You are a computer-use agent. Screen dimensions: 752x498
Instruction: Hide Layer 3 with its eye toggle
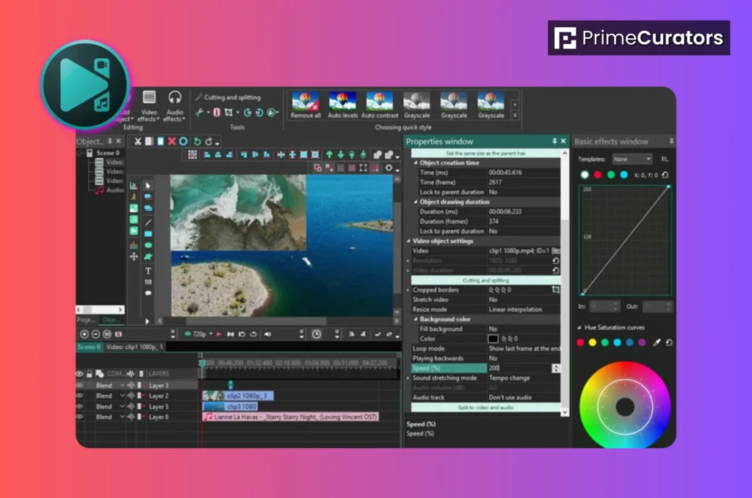point(79,385)
